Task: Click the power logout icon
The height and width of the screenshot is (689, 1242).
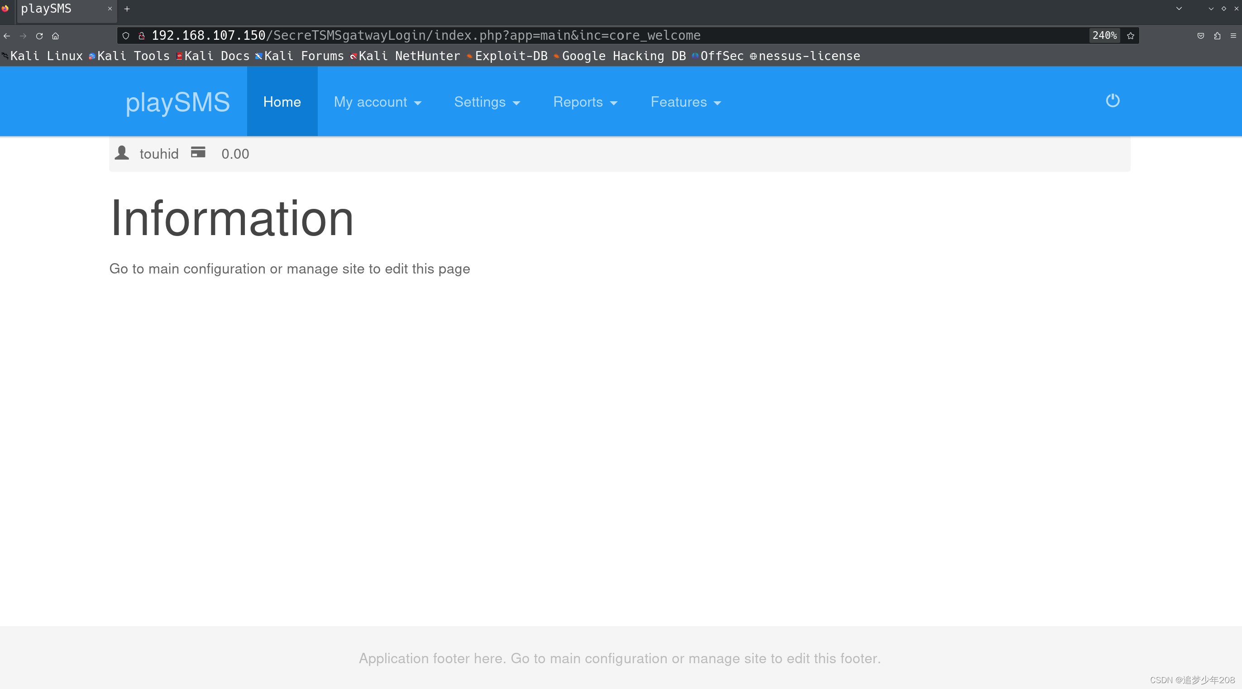Action: (1112, 101)
